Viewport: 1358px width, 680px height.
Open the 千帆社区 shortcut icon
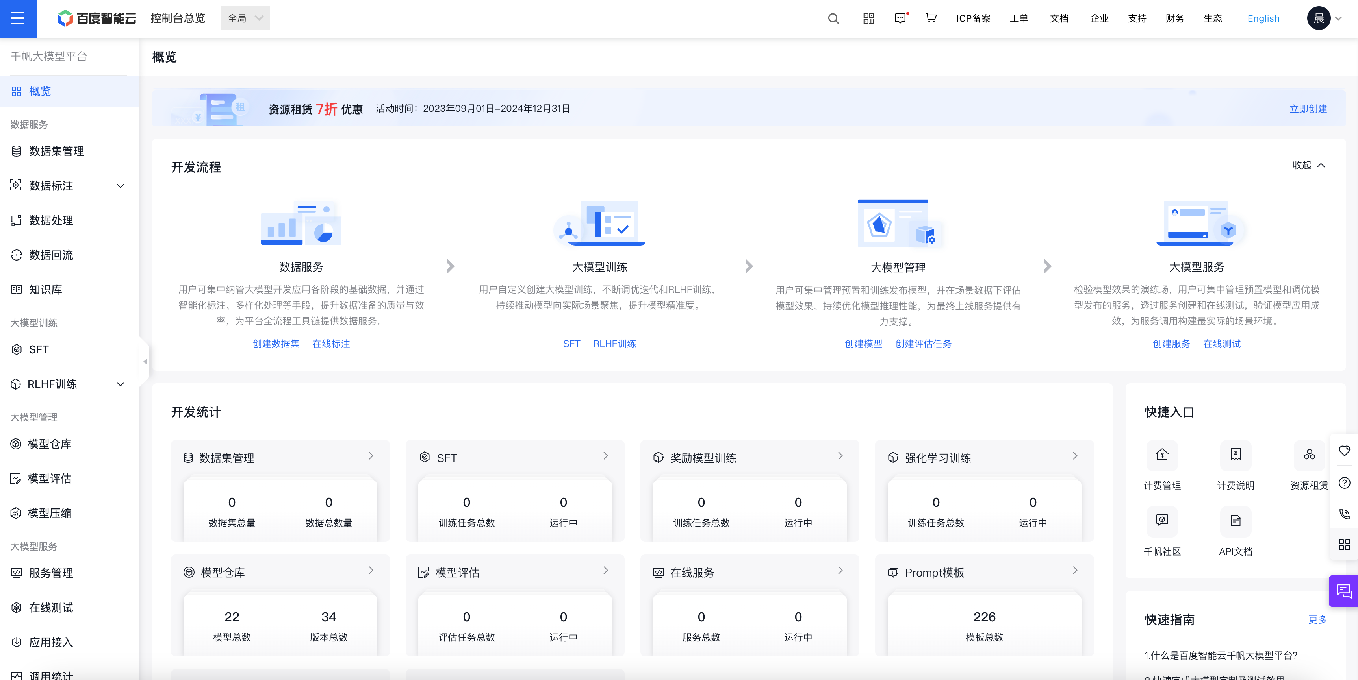click(x=1162, y=521)
